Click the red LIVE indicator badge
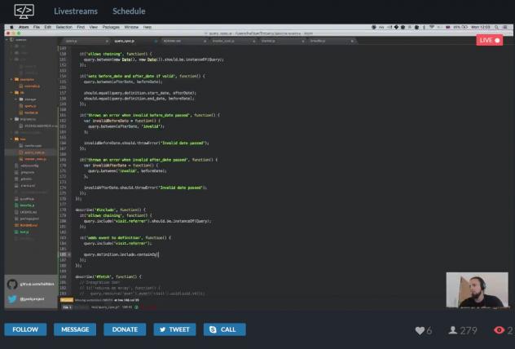This screenshot has width=515, height=349. click(x=489, y=40)
